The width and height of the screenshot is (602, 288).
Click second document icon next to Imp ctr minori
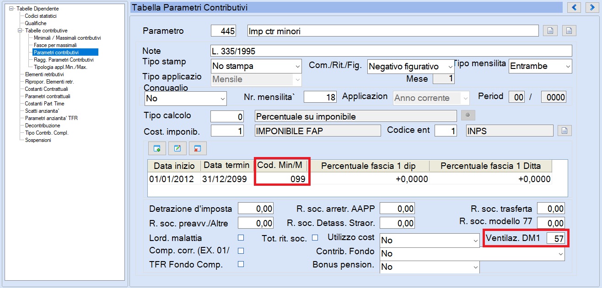click(x=569, y=31)
